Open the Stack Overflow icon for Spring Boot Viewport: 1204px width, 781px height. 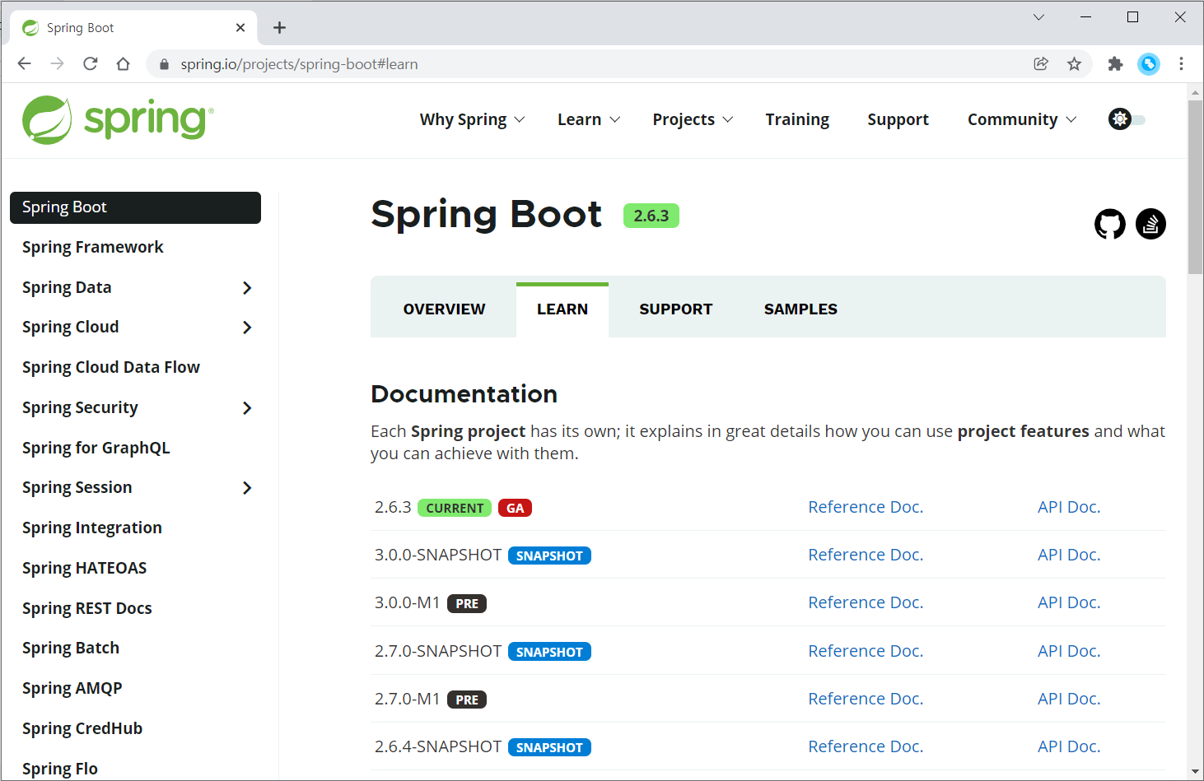pos(1150,224)
